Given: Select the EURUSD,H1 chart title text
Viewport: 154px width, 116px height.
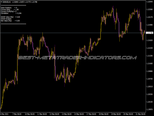Looking at the screenshot, I should (x=7, y=2).
